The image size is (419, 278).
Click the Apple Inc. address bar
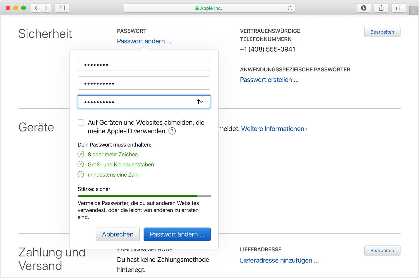[x=209, y=8]
